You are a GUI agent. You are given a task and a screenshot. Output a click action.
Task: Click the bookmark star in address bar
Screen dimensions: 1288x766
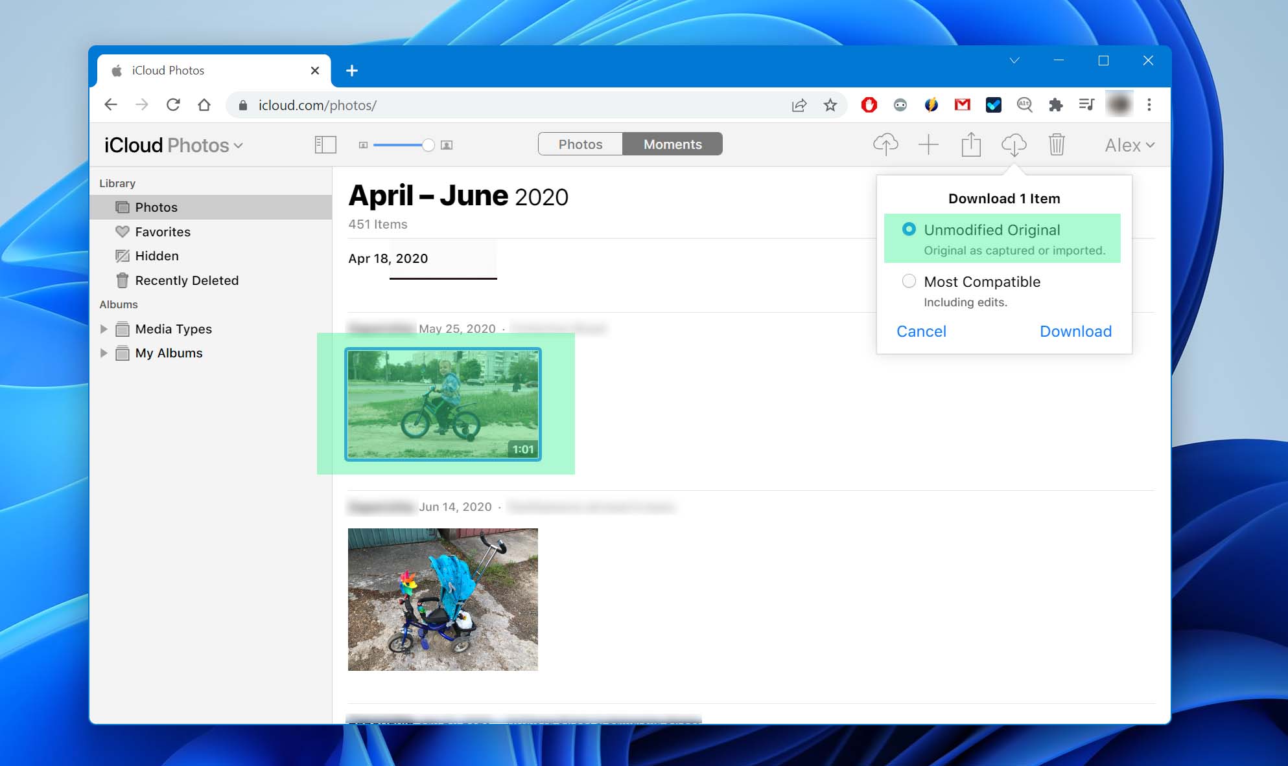[x=830, y=105]
